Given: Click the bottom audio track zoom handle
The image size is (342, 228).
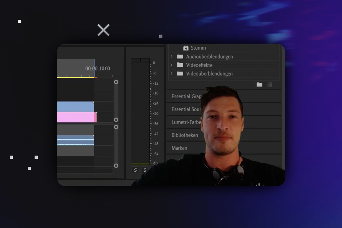Looking at the screenshot, I should pyautogui.click(x=116, y=166).
